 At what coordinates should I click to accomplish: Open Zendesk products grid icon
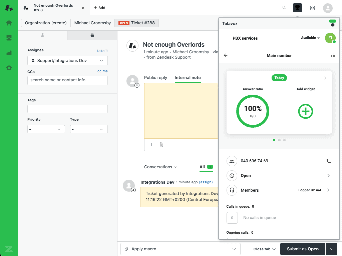pos(312,8)
